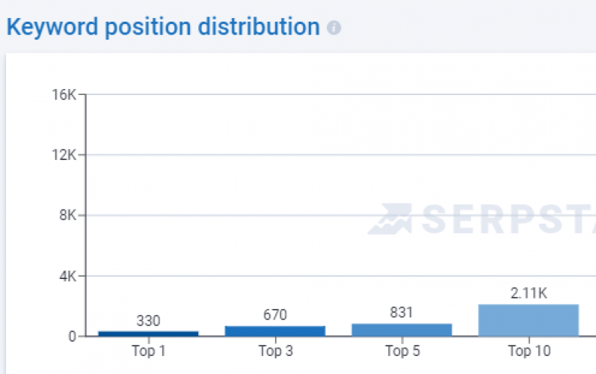The height and width of the screenshot is (374, 596).
Task: Click the 330 value label
Action: click(148, 321)
